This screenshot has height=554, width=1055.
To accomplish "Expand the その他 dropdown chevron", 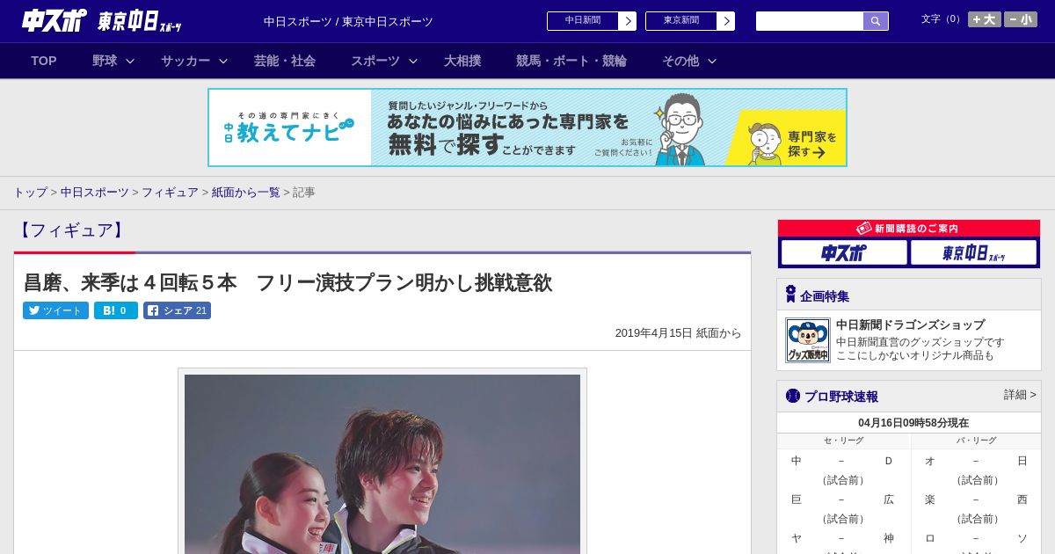I will pos(712,61).
